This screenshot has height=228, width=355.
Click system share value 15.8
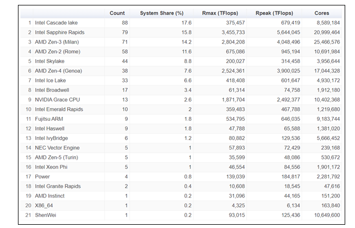[x=186, y=33]
